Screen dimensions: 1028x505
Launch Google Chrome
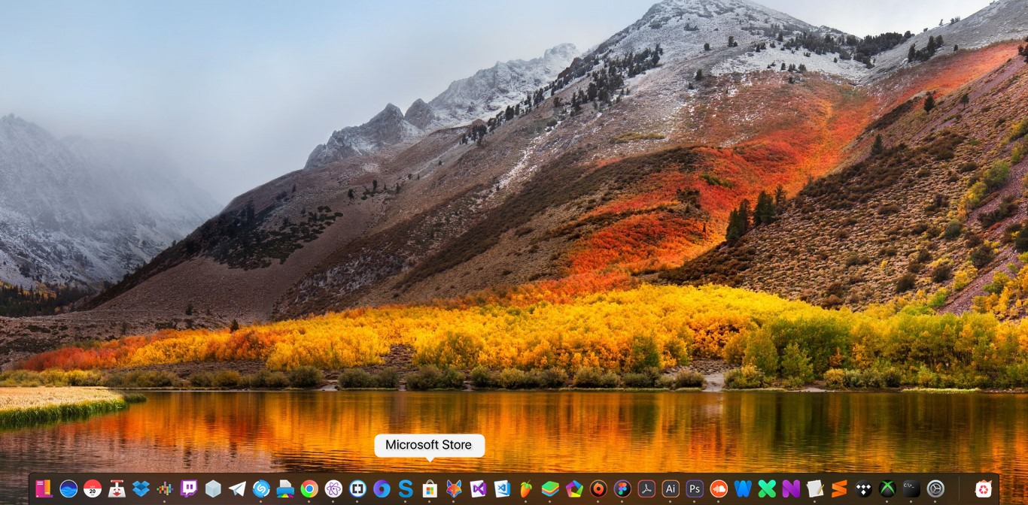(x=309, y=488)
